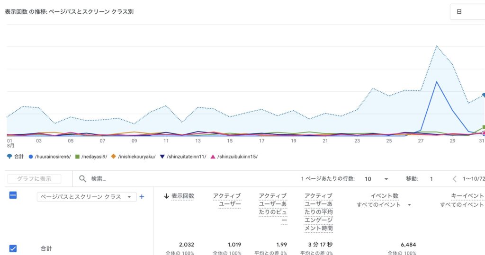Click the orange diamond /inishiekouryaku/ legend icon
Screen dimensions: 485x255
114,157
